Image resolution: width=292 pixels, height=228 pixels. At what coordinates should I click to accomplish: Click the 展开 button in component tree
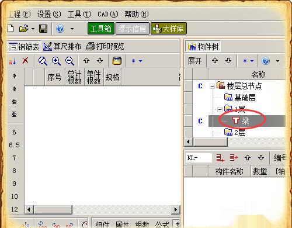click(194, 61)
